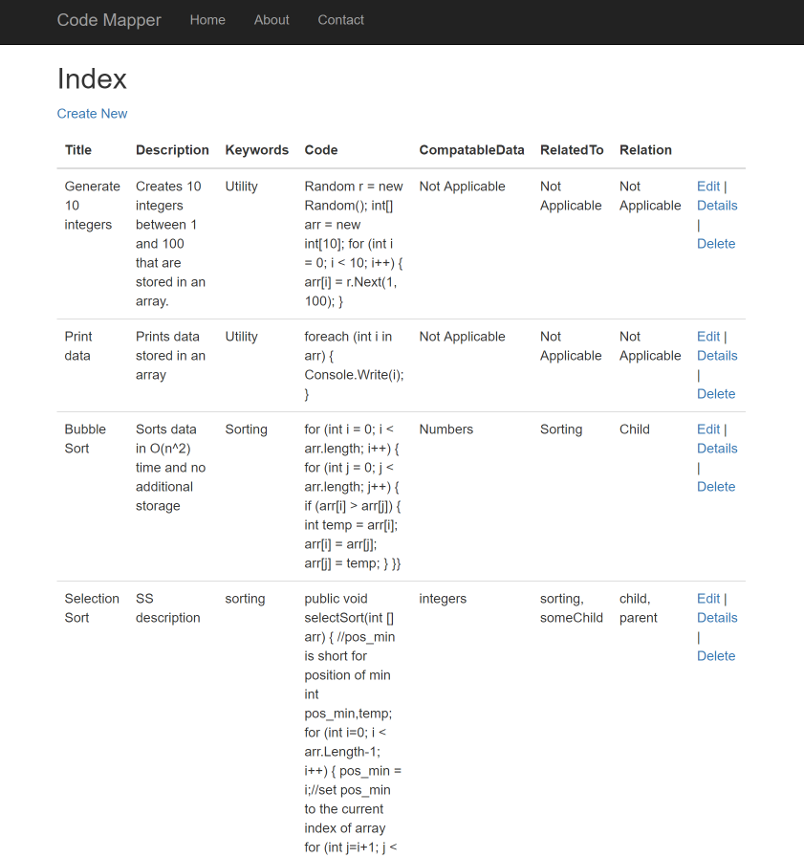804x858 pixels.
Task: Delete the Selection Sort row
Action: [x=716, y=656]
